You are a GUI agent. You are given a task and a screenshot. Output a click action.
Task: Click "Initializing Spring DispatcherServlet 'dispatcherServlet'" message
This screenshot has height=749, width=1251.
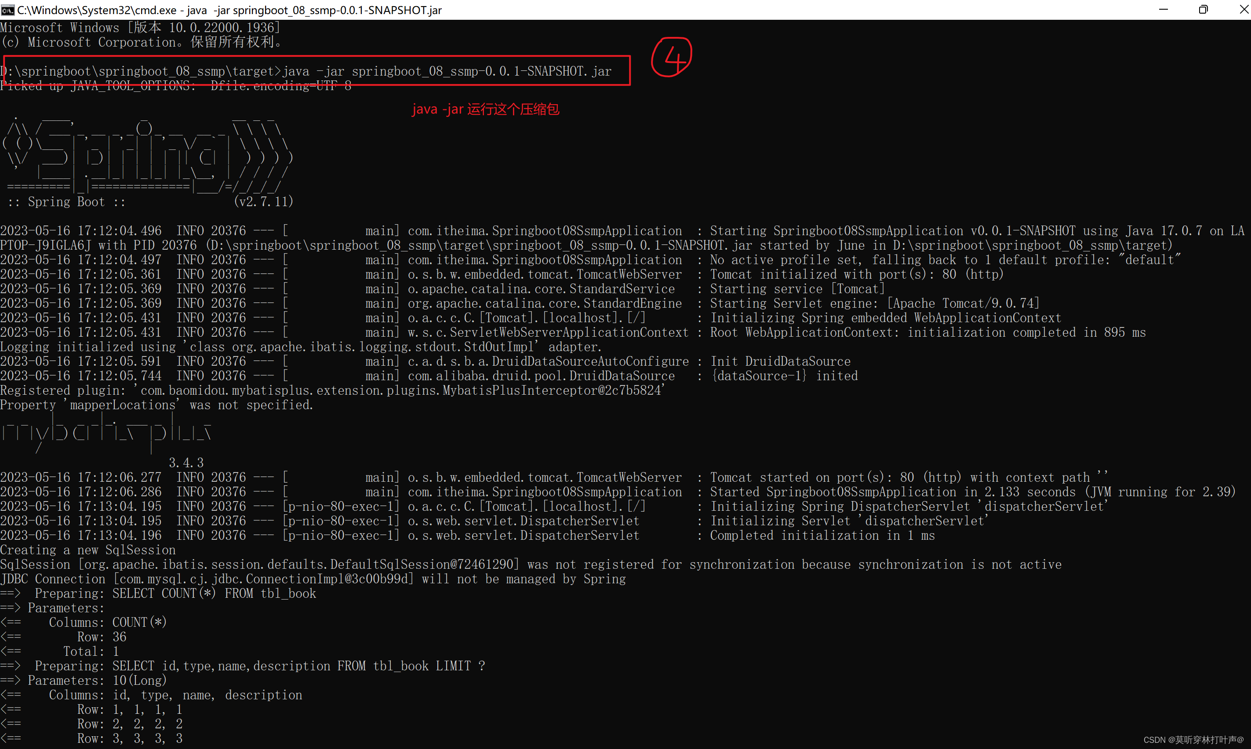pos(909,506)
